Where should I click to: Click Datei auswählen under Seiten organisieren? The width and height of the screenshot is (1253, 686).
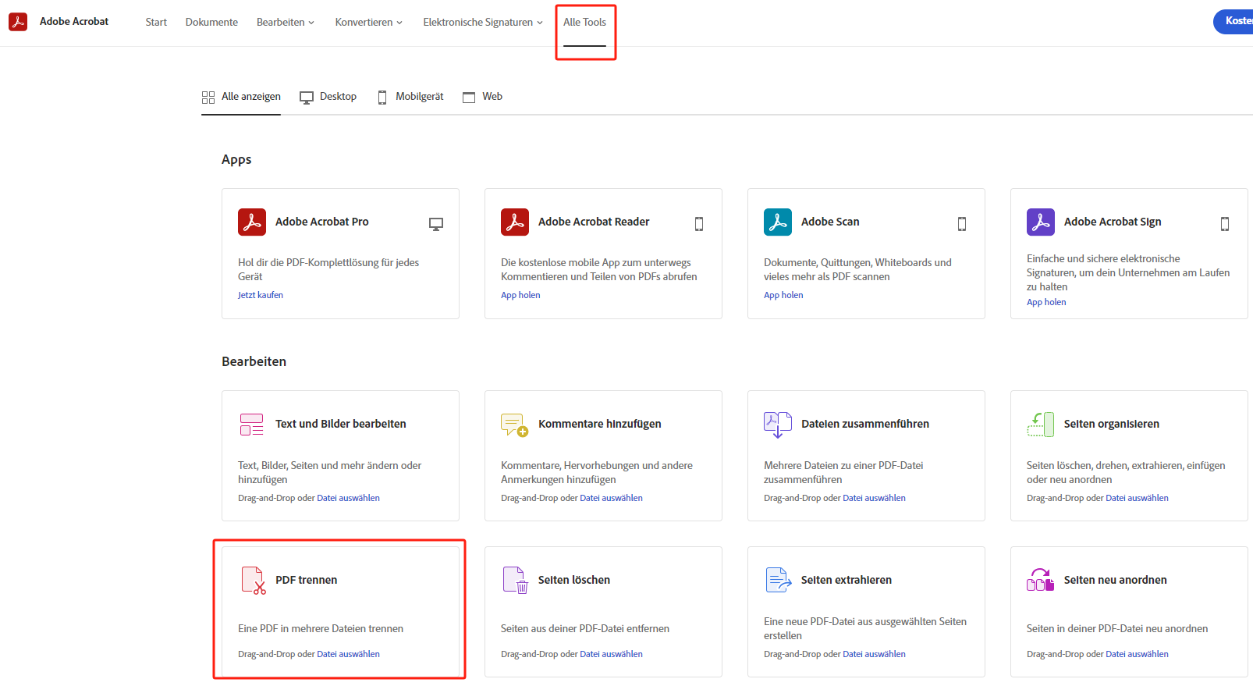tap(1137, 498)
